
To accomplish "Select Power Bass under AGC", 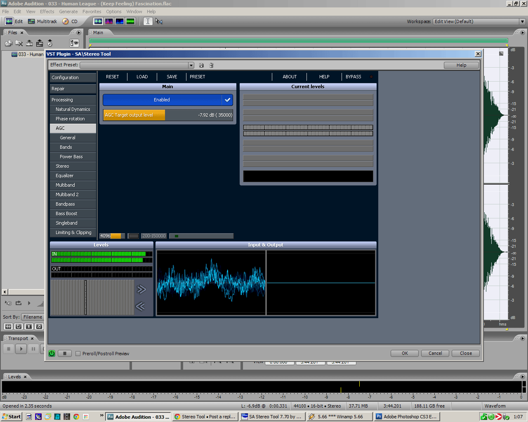I will 73,157.
